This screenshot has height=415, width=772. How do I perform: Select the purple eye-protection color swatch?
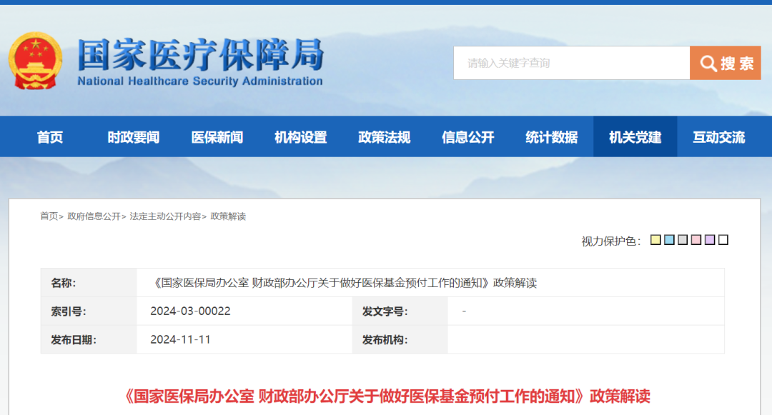pos(710,240)
